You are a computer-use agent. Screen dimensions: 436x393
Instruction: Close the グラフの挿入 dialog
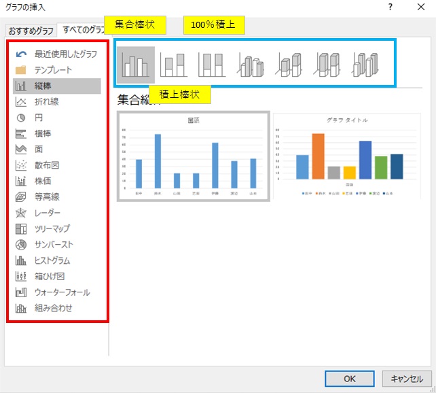tap(421, 7)
